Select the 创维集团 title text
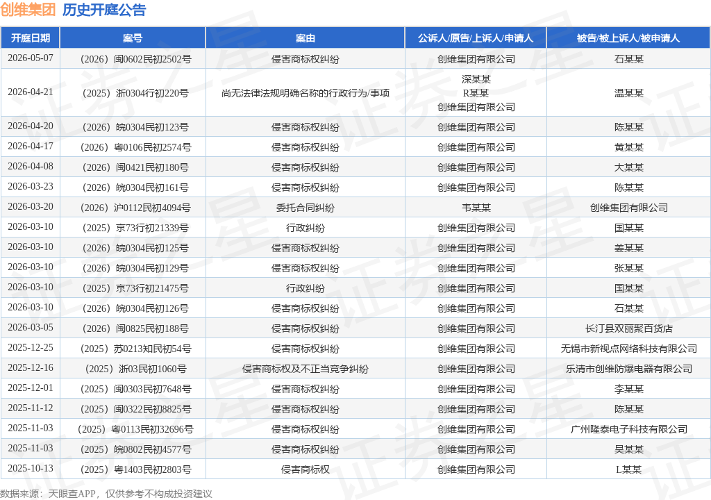 [x=28, y=10]
